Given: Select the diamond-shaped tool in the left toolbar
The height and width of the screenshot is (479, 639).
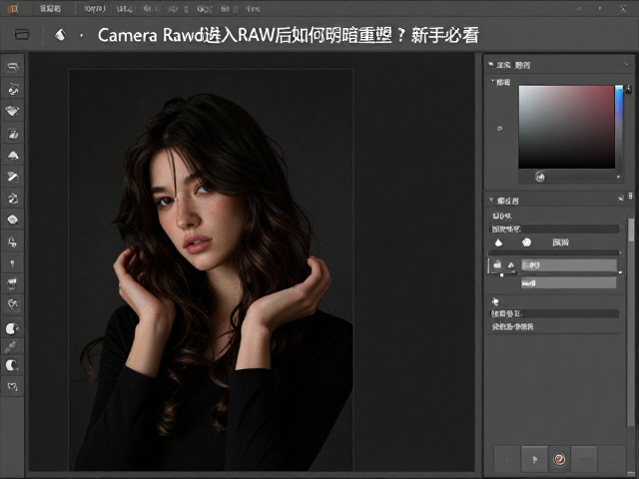Looking at the screenshot, I should pyautogui.click(x=13, y=111).
